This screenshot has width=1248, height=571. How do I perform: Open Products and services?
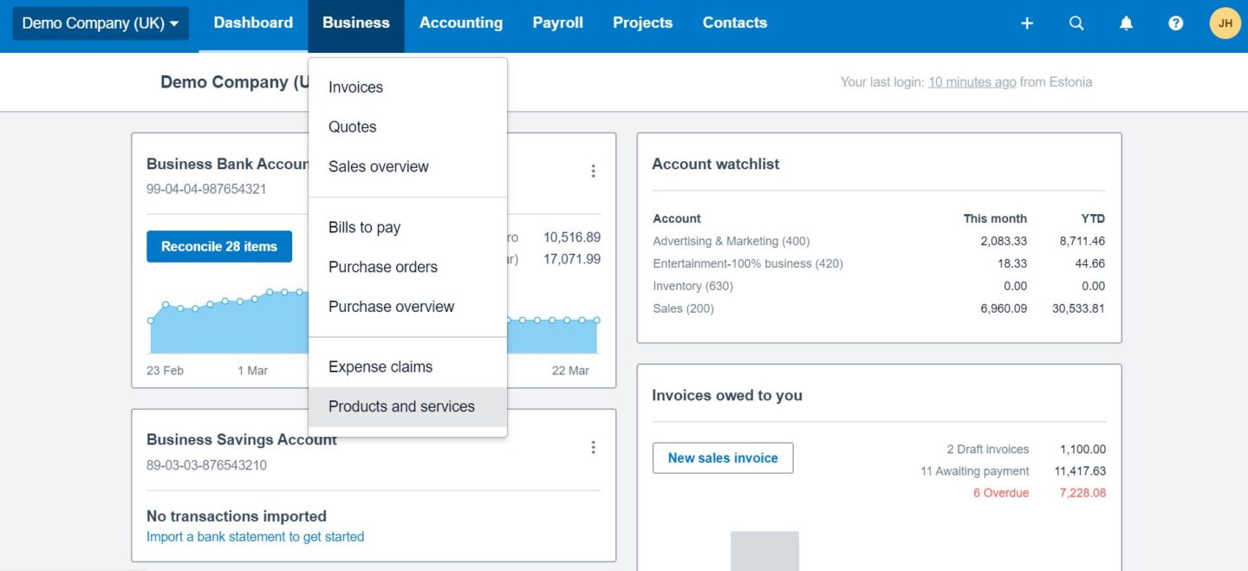[x=401, y=406]
